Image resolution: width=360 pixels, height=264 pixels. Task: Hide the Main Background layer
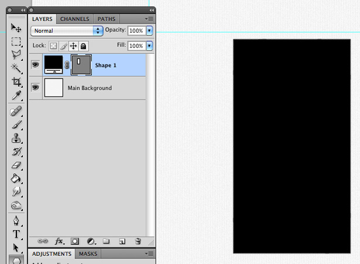pos(35,87)
